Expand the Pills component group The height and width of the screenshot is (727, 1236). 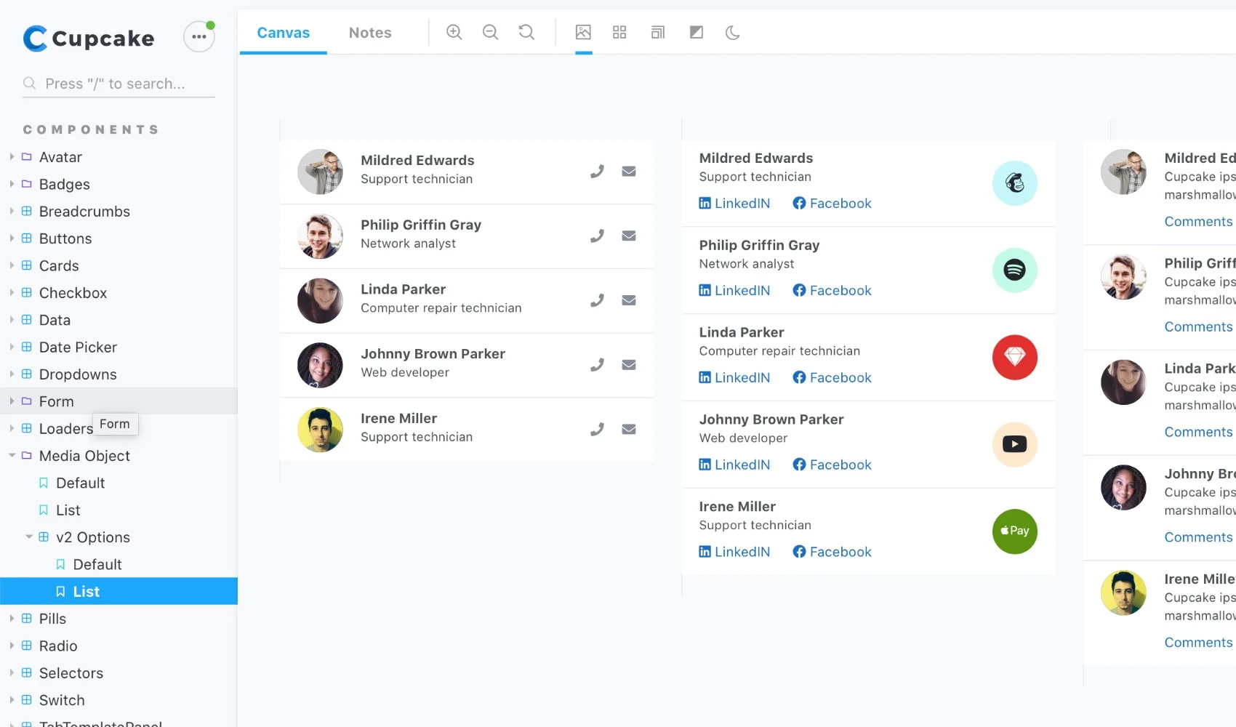12,619
